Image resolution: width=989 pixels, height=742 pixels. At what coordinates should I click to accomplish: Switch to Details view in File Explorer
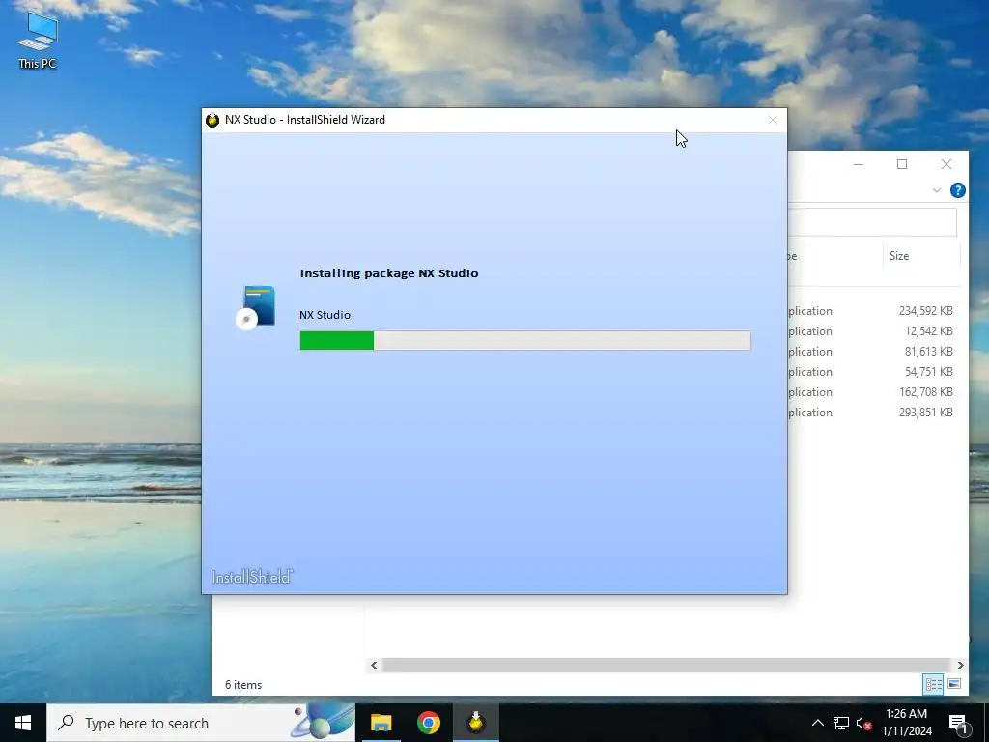point(934,684)
